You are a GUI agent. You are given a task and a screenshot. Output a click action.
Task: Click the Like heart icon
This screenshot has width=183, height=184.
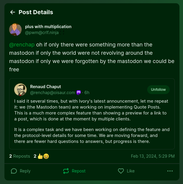point(121,171)
